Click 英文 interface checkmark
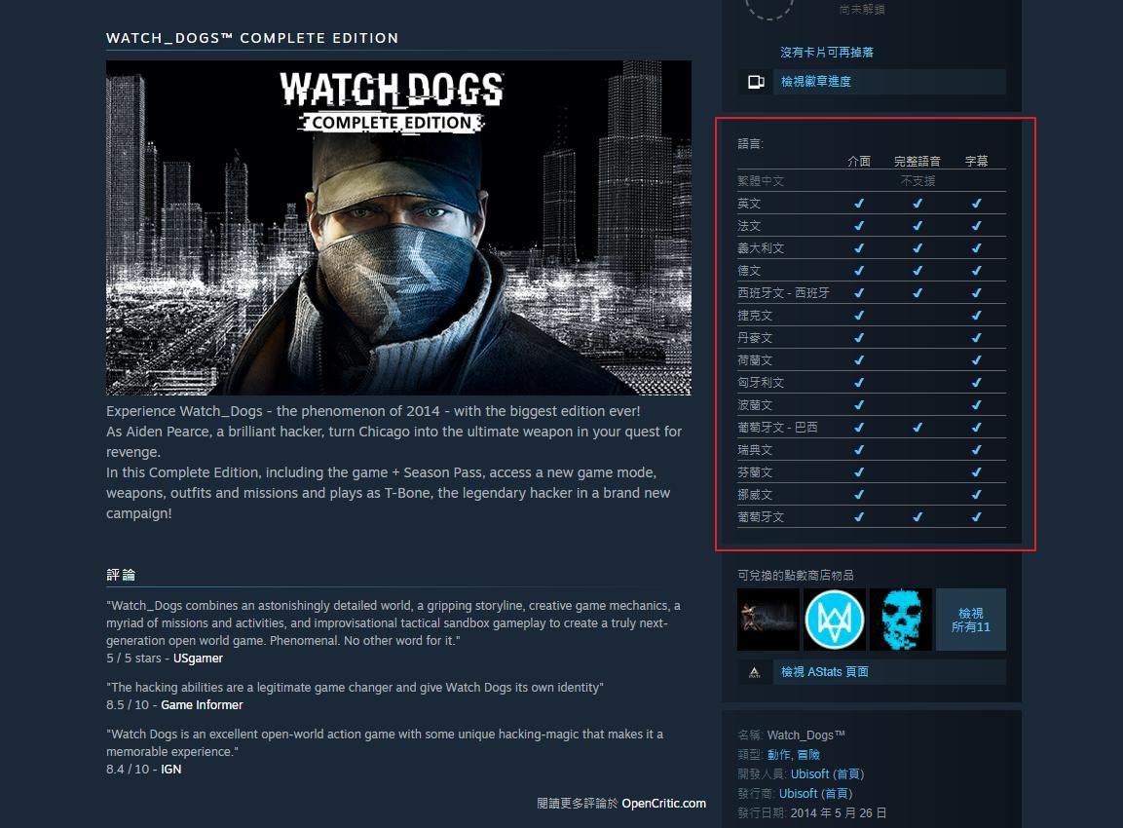 point(859,204)
